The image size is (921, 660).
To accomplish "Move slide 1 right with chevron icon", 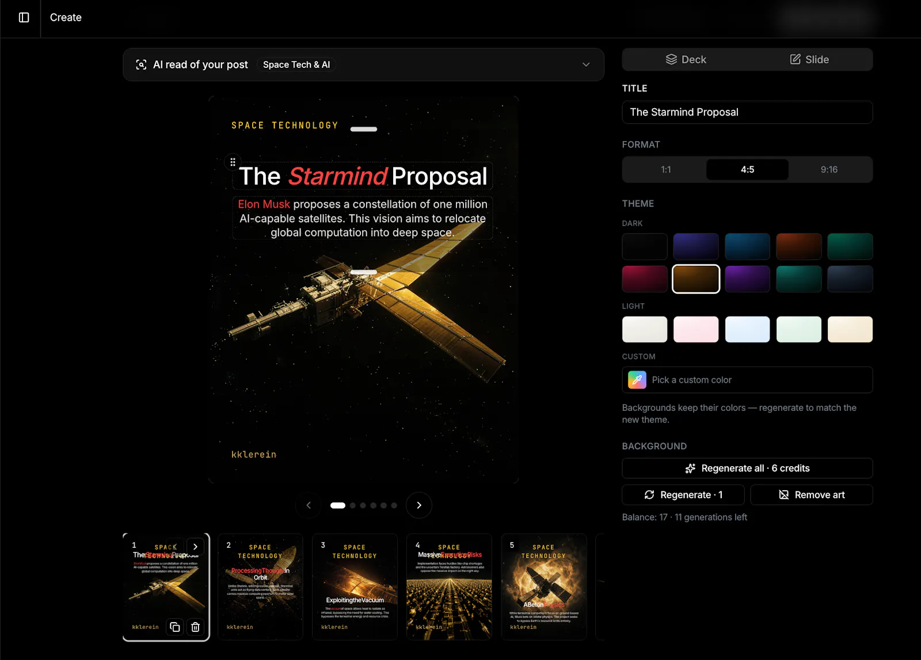I will point(195,547).
